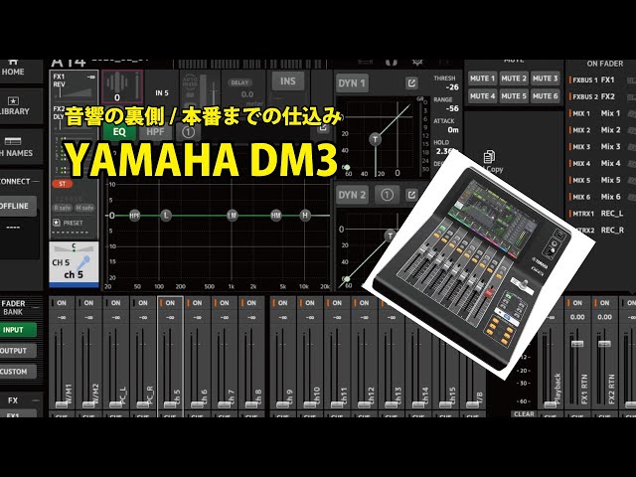Image resolution: width=636 pixels, height=477 pixels.
Task: Toggle ON for the FX1 RTN strip
Action: [x=577, y=303]
